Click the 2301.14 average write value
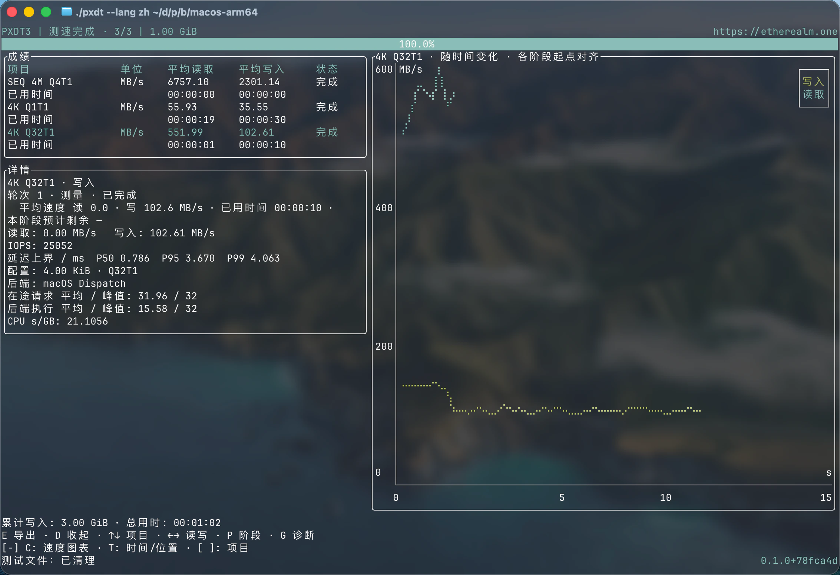 259,82
